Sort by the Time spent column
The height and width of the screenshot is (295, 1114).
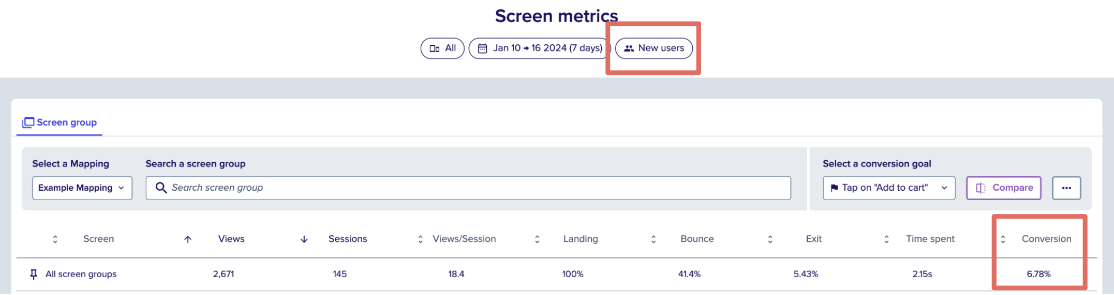pyautogui.click(x=886, y=239)
